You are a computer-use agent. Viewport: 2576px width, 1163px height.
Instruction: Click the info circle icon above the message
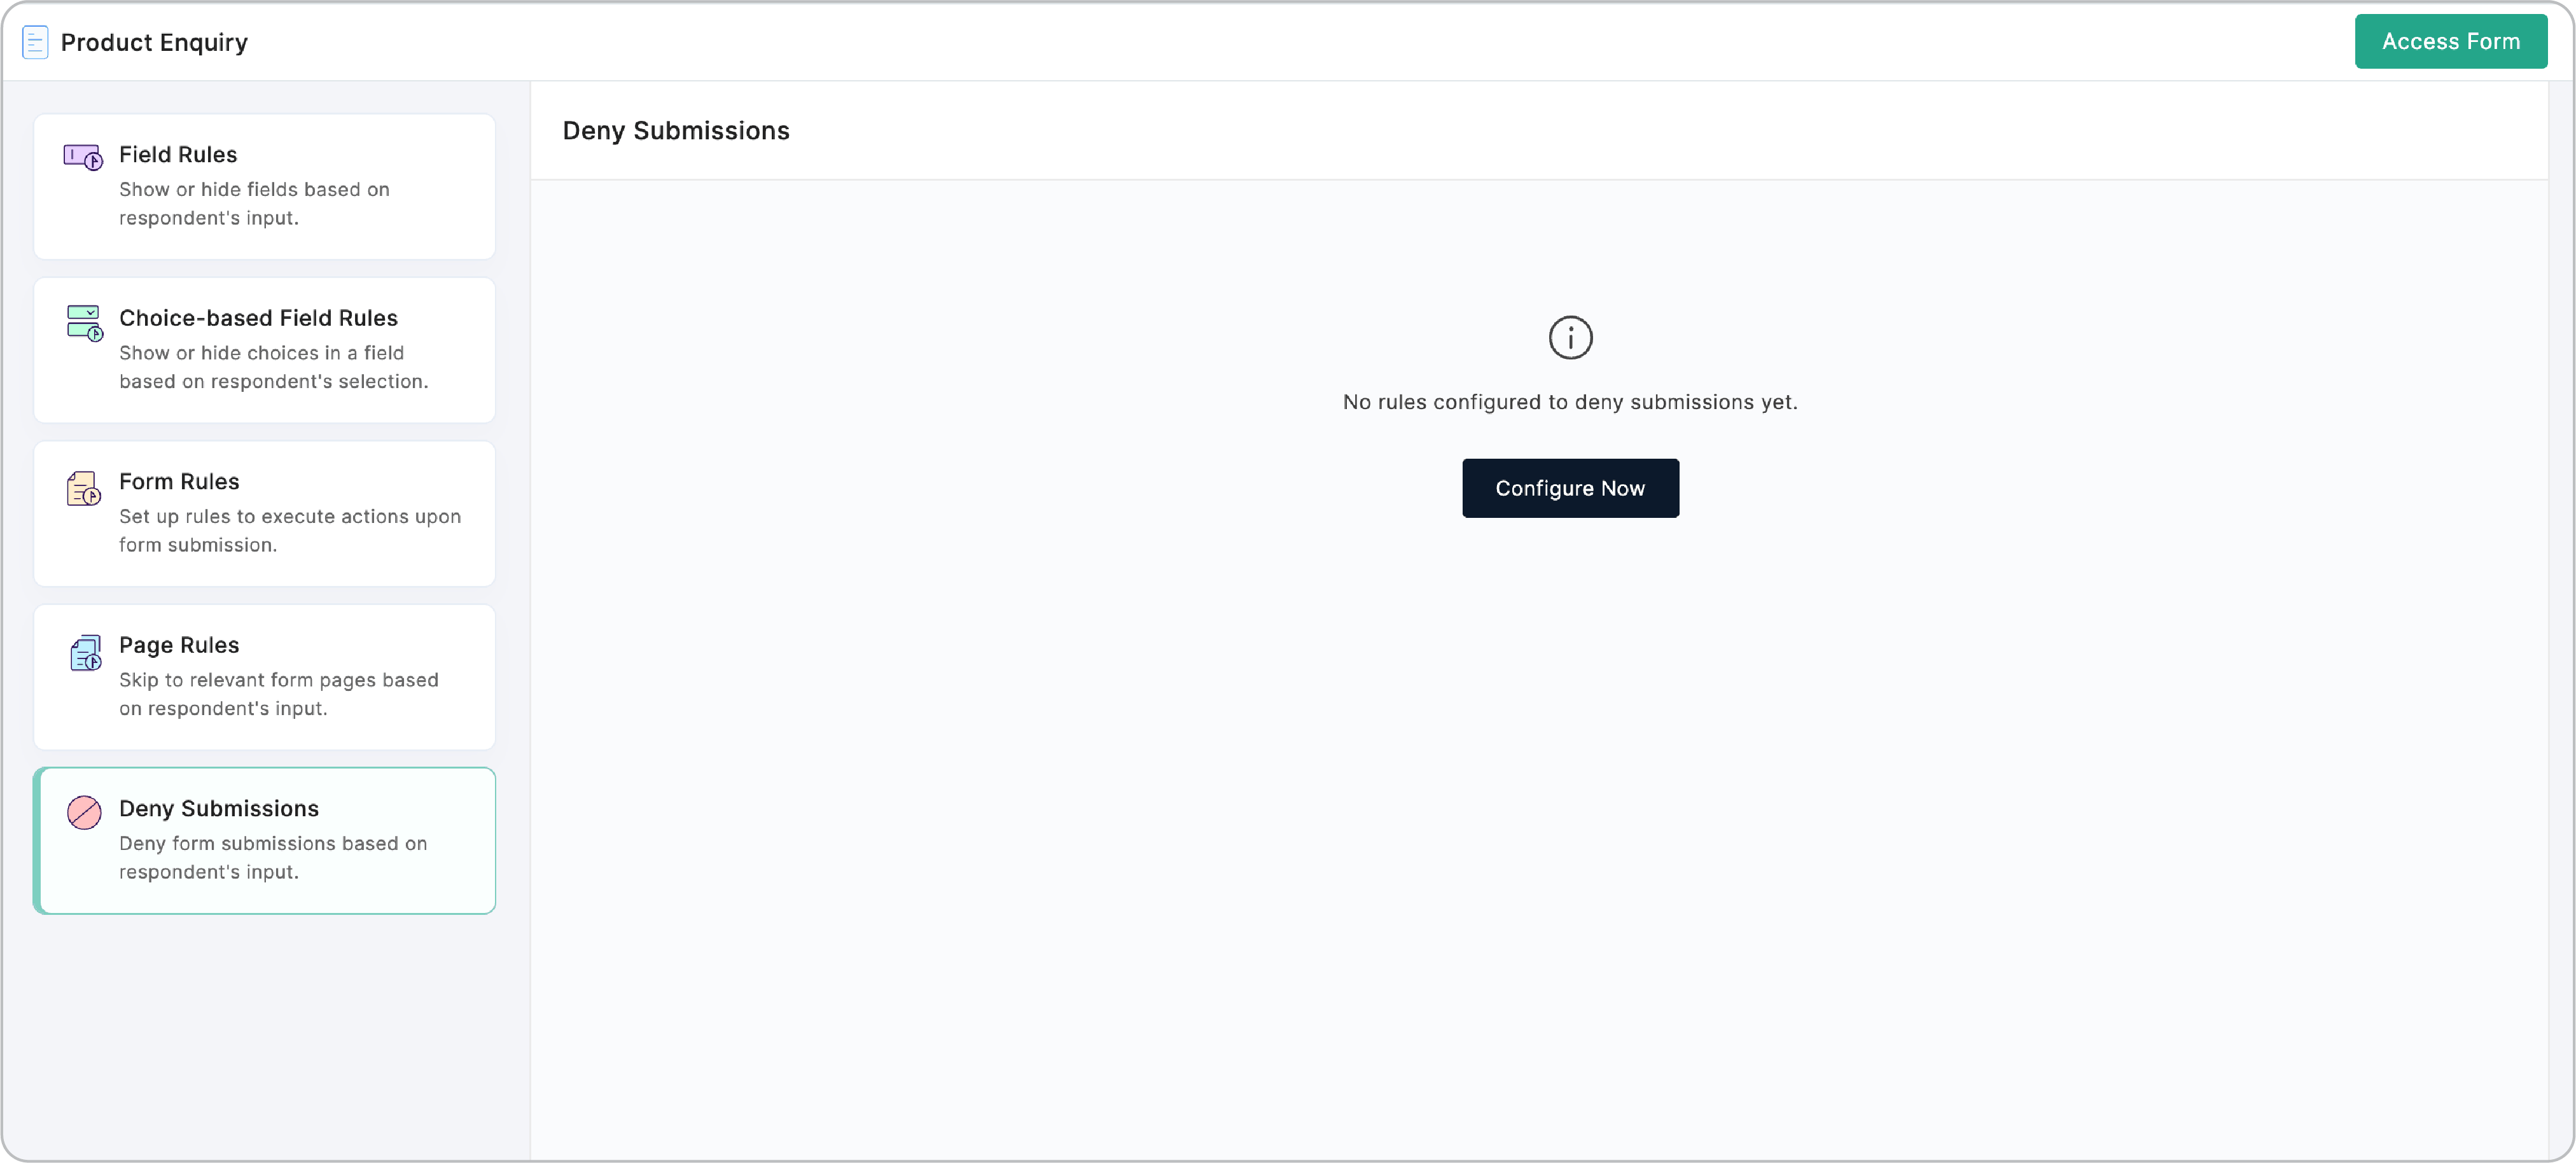[x=1569, y=338]
